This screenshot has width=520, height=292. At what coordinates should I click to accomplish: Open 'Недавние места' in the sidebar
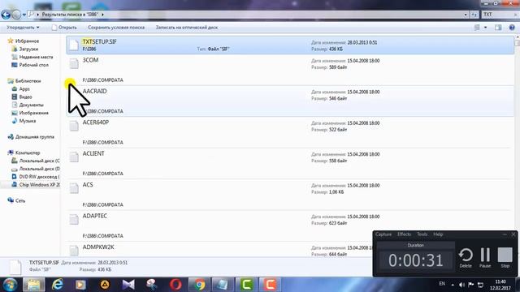pyautogui.click(x=32, y=57)
